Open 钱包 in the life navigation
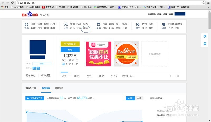Screen dimensions: 211x122 (x=111, y=28)
